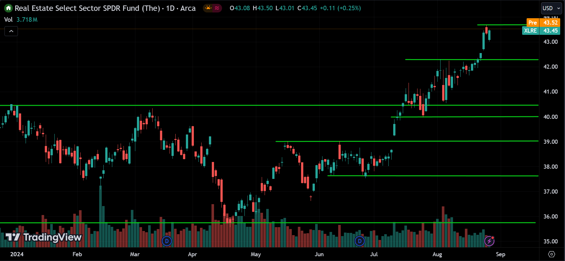Select the green horizontal line near 40.00
This screenshot has width=565, height=261.
(465, 117)
